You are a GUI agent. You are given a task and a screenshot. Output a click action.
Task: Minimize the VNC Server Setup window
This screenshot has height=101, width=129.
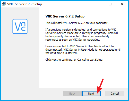coord(99,4)
